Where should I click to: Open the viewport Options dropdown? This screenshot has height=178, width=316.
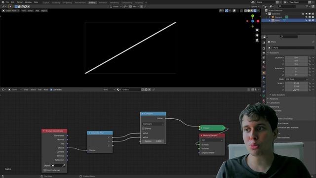point(255,6)
